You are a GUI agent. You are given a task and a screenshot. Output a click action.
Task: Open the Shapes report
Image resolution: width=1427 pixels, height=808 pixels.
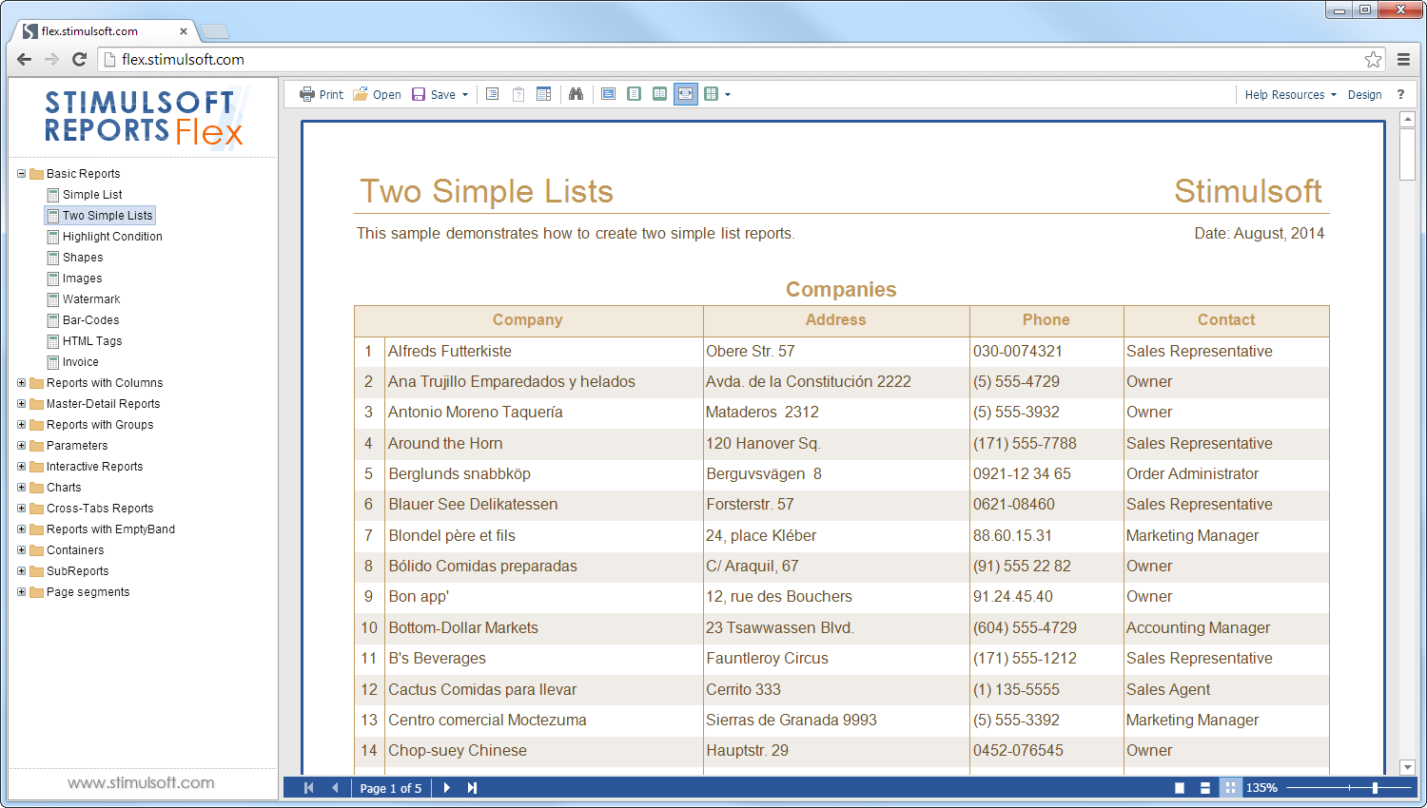click(x=75, y=258)
